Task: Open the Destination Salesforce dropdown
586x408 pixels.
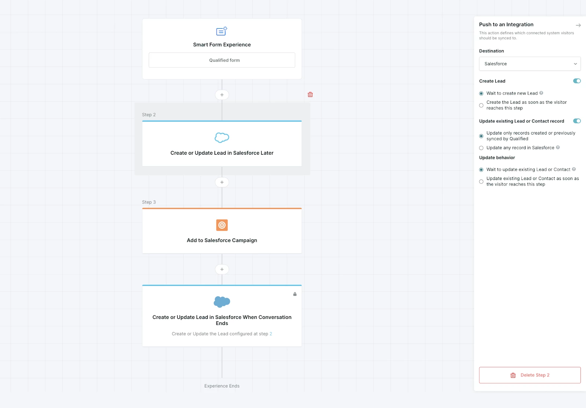Action: coord(530,64)
